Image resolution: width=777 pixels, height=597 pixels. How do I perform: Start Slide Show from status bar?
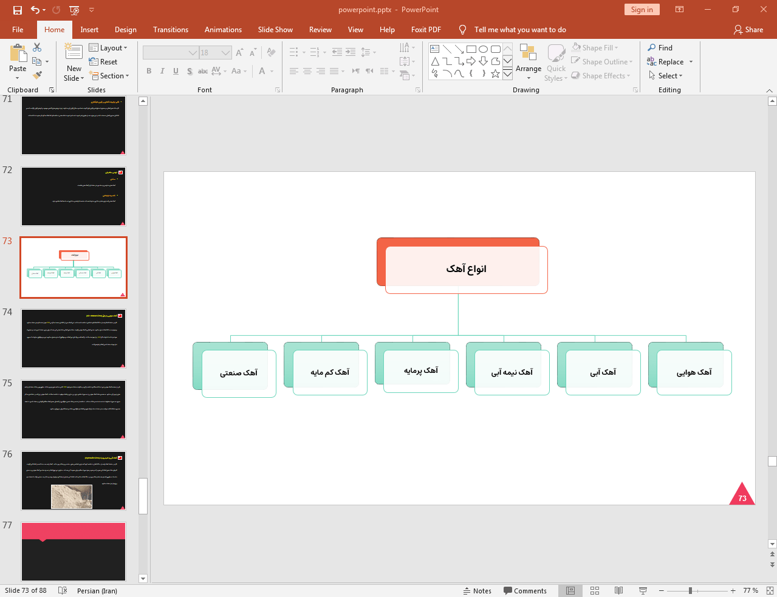tap(643, 590)
